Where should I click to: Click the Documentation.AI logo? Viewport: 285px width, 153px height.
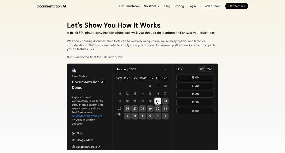coord(51,6)
